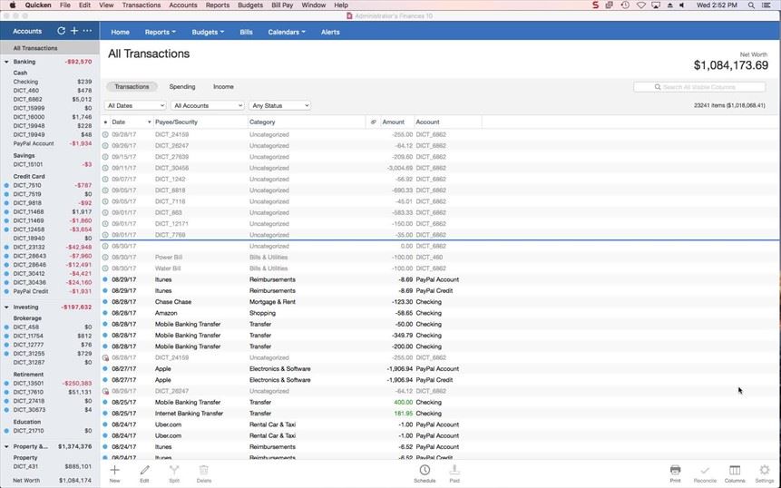
Task: Click the Reconcile checkmark icon
Action: (x=704, y=473)
